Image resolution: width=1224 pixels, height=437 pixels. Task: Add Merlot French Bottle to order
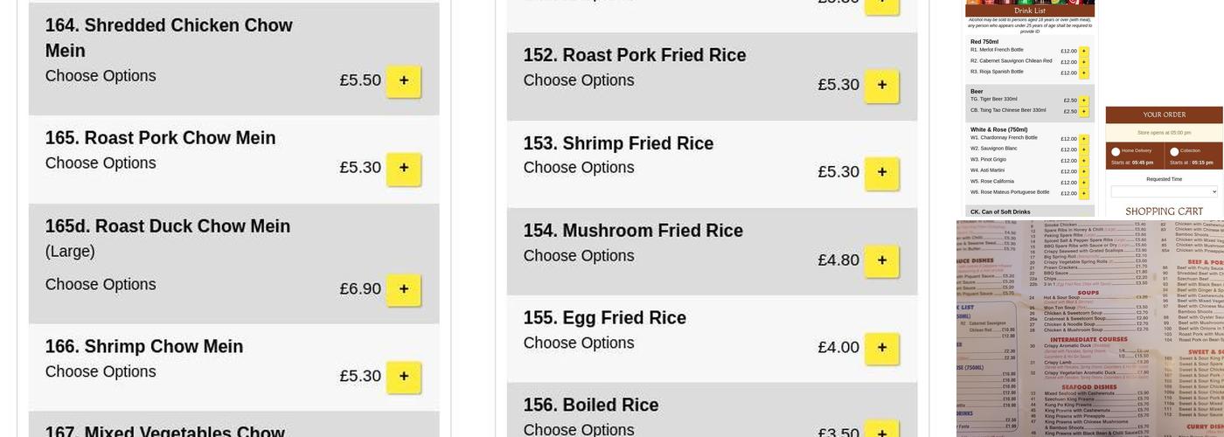click(1084, 52)
